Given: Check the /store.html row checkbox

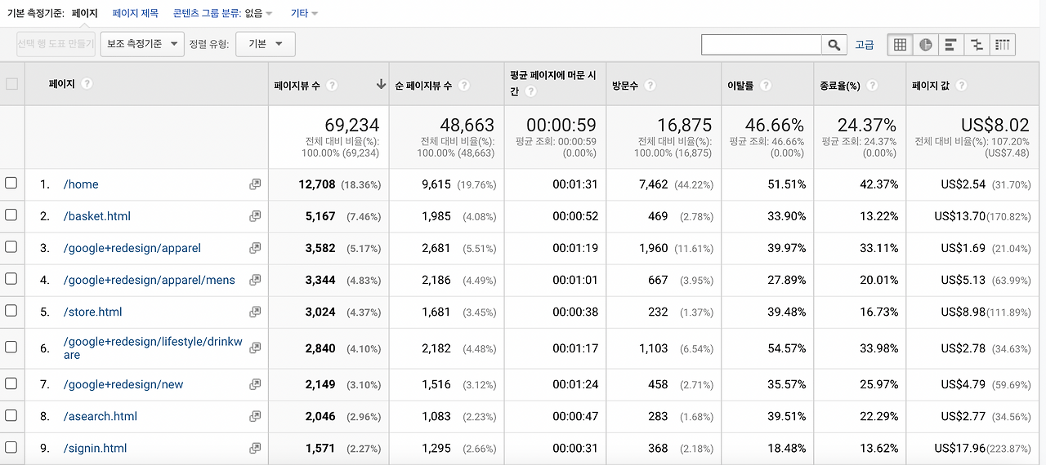Looking at the screenshot, I should coord(11,311).
